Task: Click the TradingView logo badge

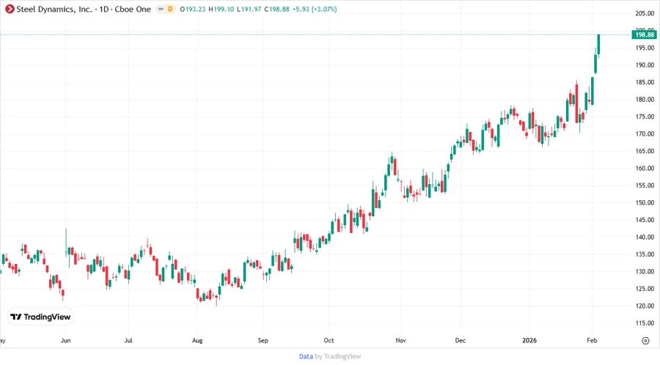Action: [x=40, y=317]
